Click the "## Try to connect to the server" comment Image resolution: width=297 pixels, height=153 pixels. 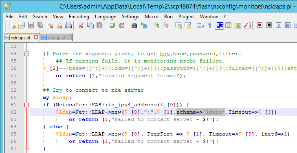click(x=93, y=90)
